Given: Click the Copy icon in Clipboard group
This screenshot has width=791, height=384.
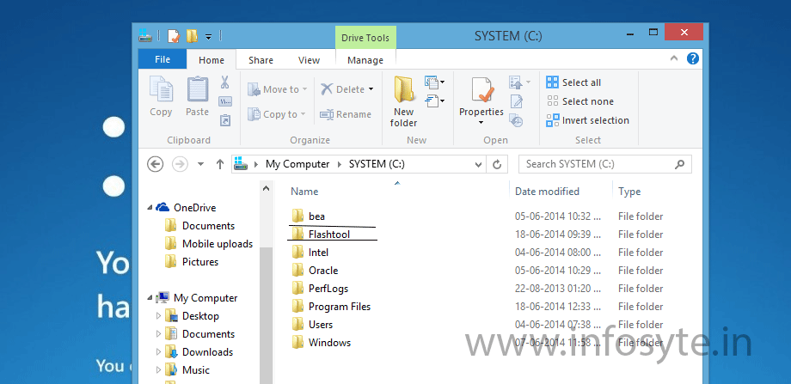Looking at the screenshot, I should tap(161, 89).
